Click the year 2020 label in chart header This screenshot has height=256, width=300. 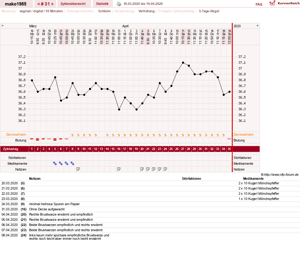(x=237, y=26)
